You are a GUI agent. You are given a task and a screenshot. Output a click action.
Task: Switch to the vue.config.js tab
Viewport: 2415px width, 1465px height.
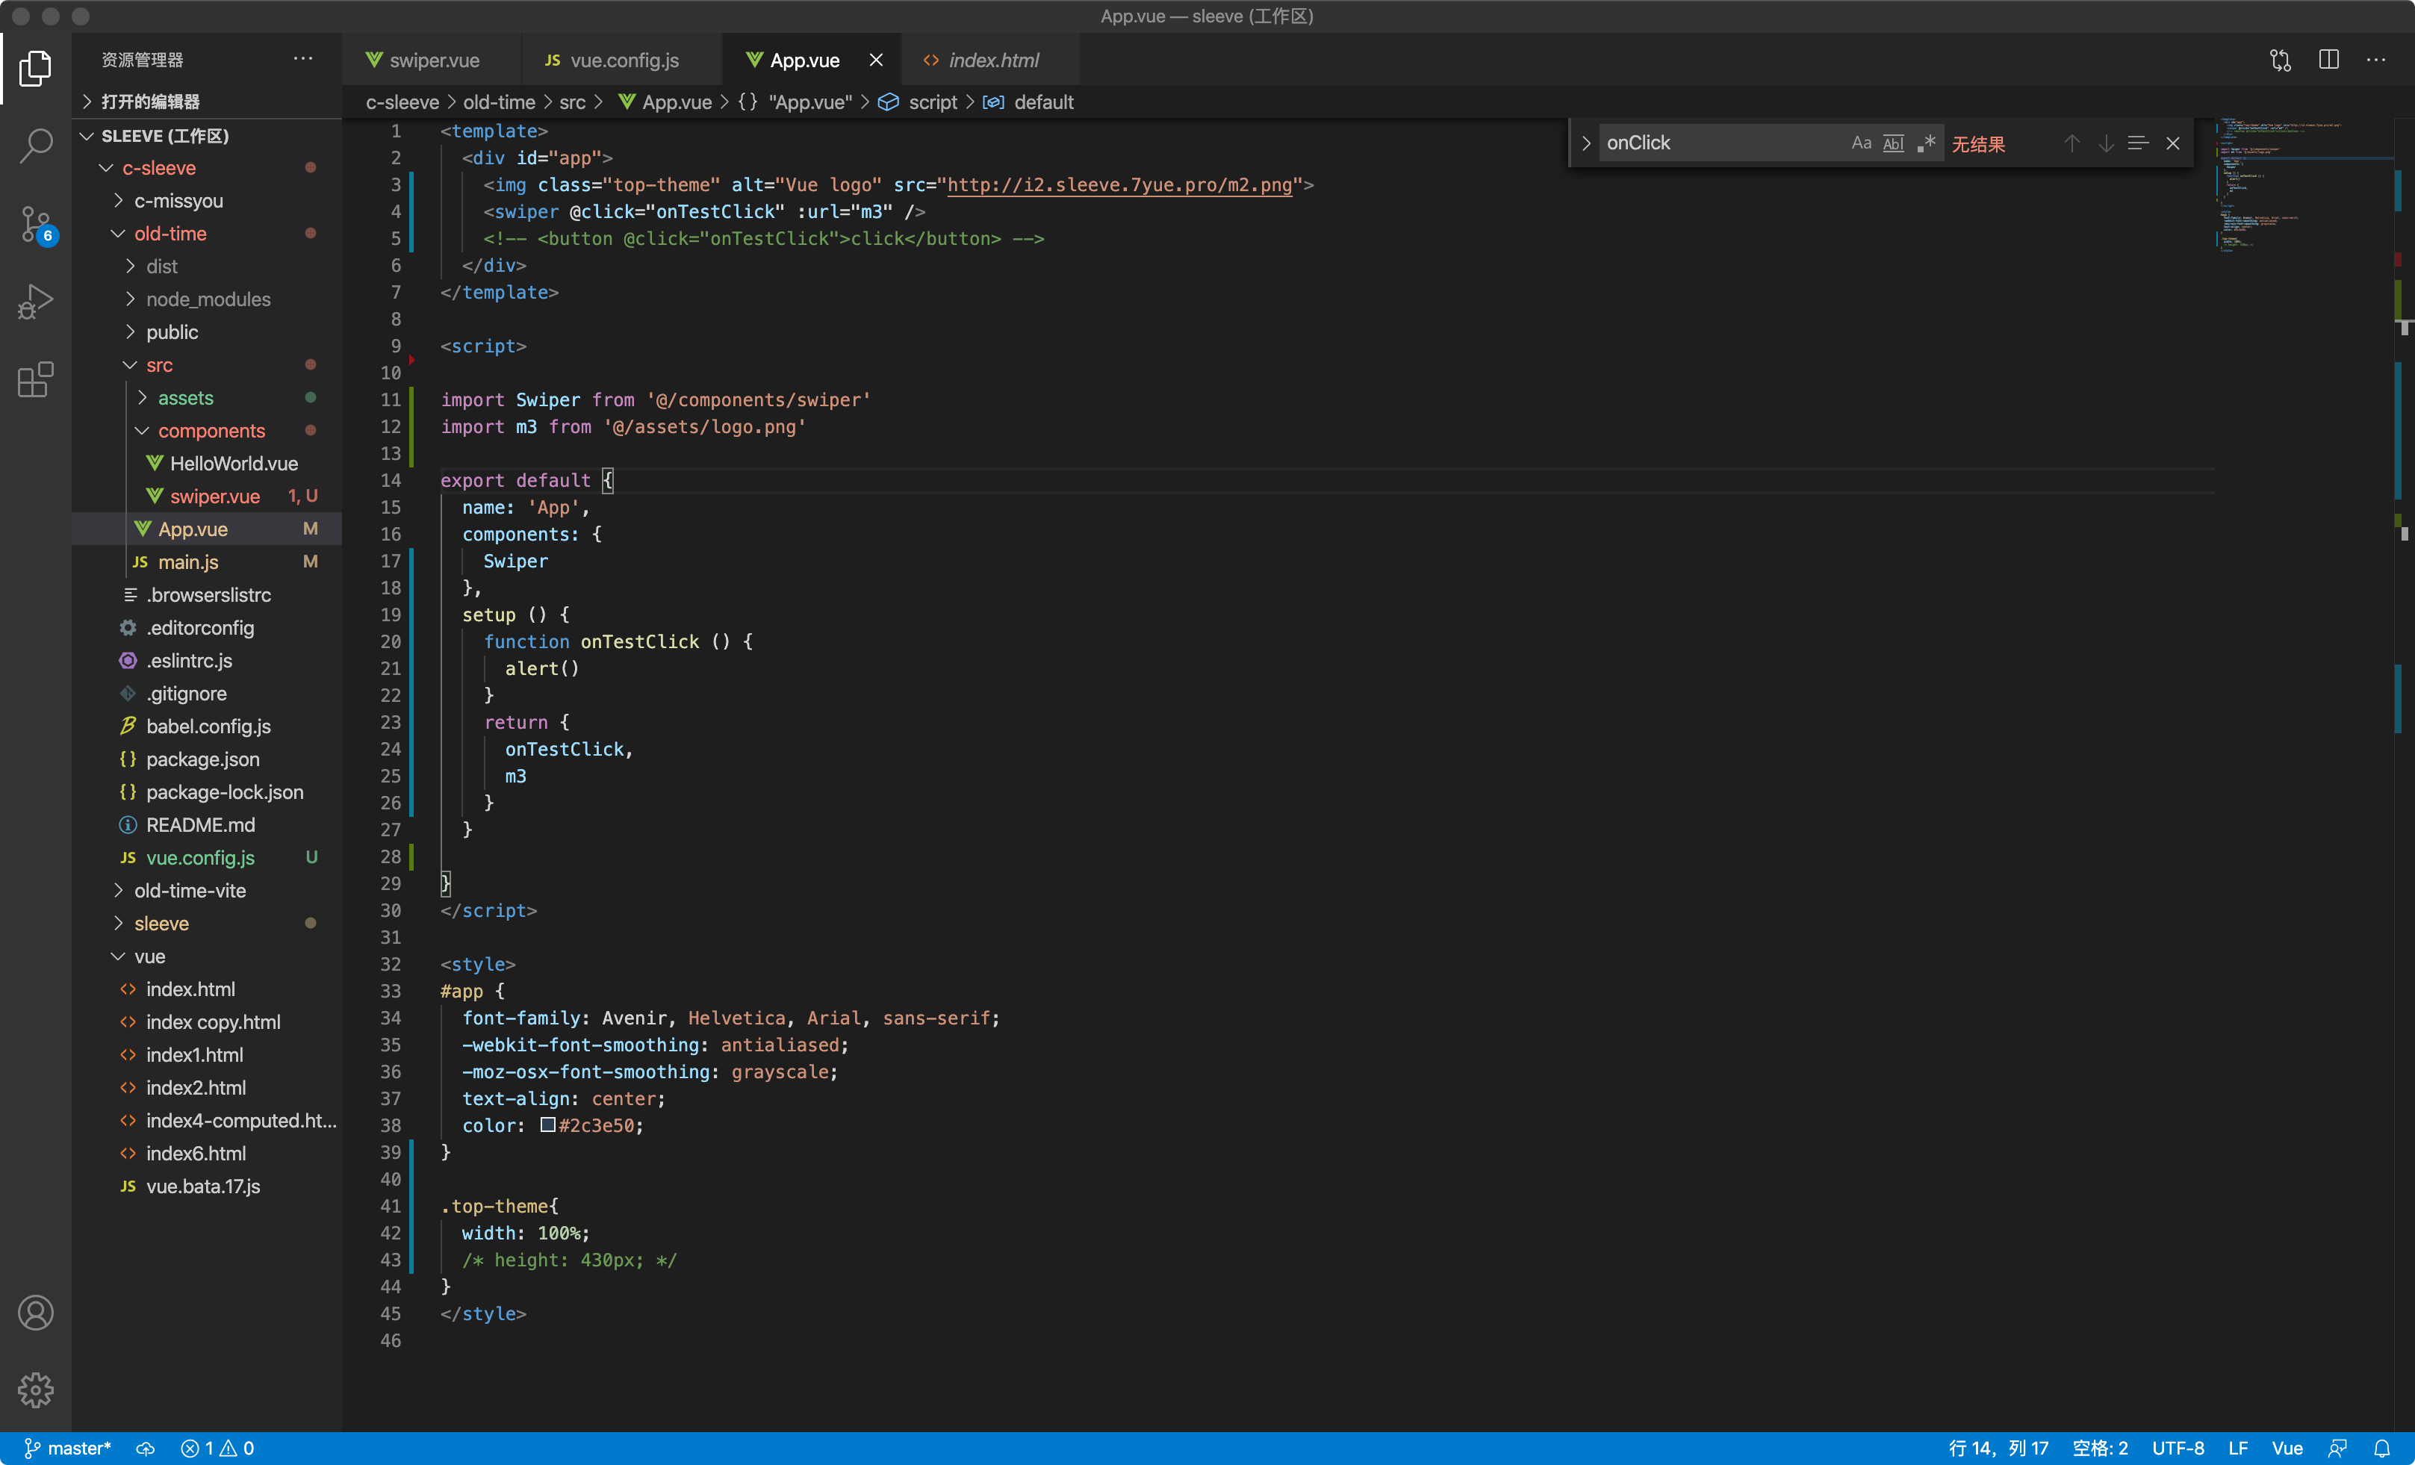[x=621, y=60]
